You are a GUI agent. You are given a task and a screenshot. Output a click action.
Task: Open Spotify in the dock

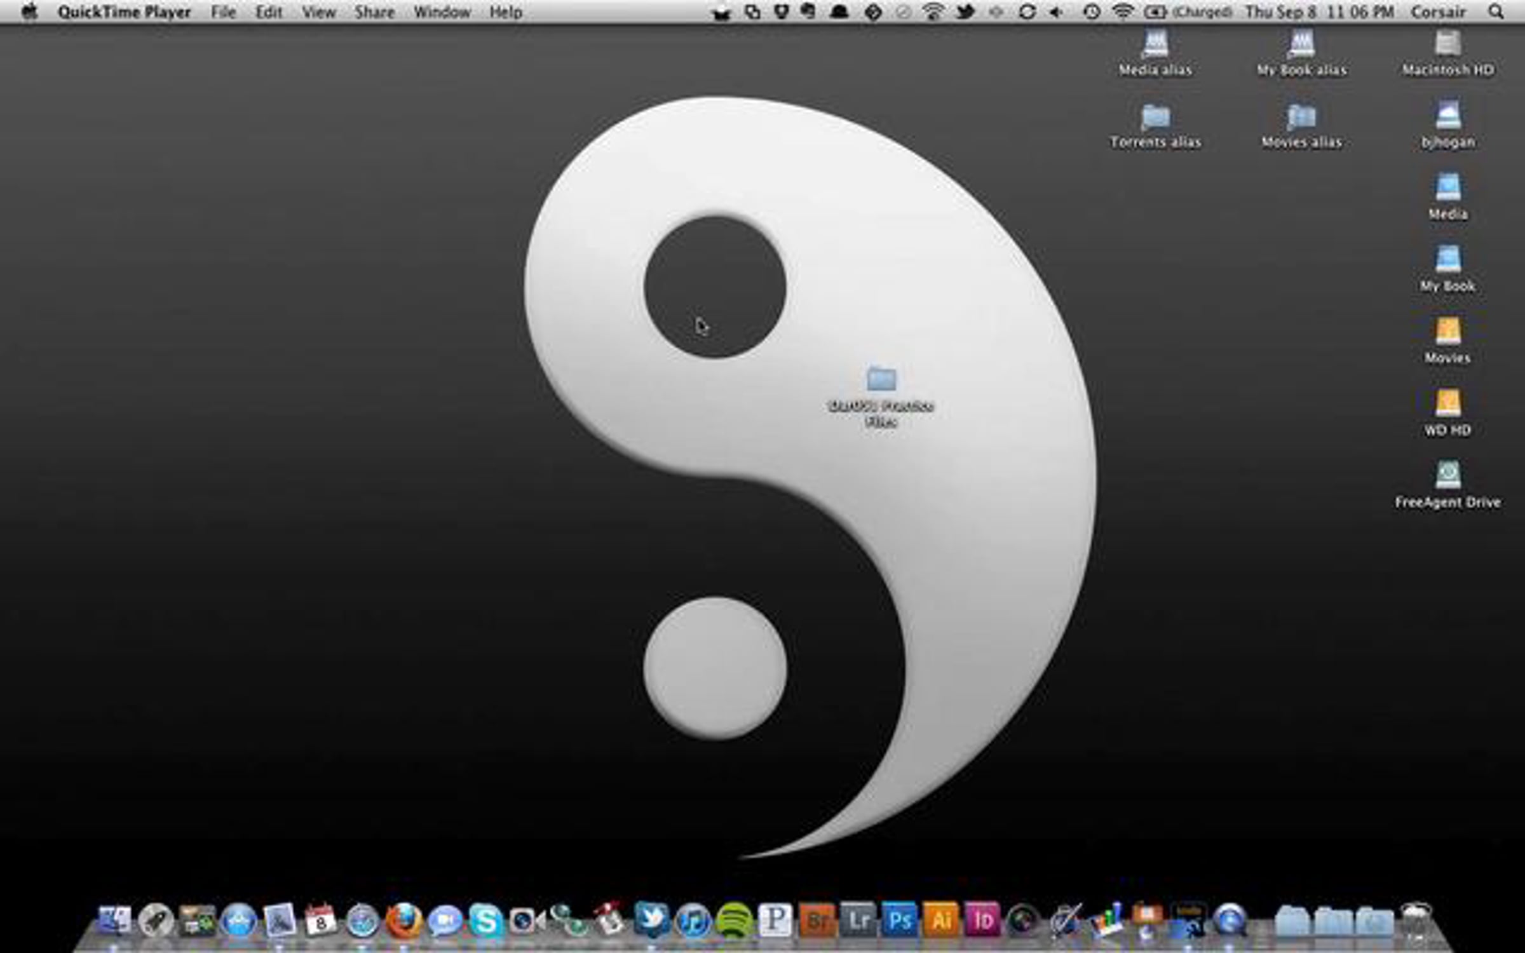click(x=734, y=921)
